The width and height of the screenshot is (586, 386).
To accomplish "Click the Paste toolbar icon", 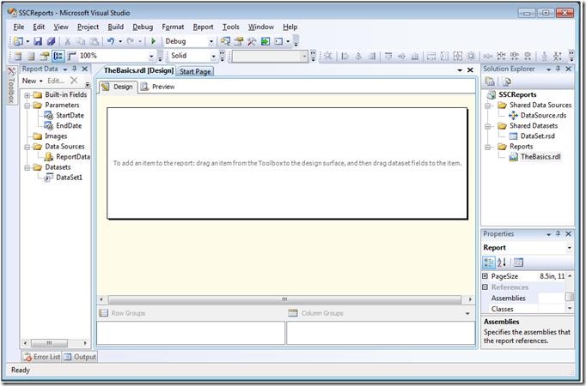I will coord(95,41).
